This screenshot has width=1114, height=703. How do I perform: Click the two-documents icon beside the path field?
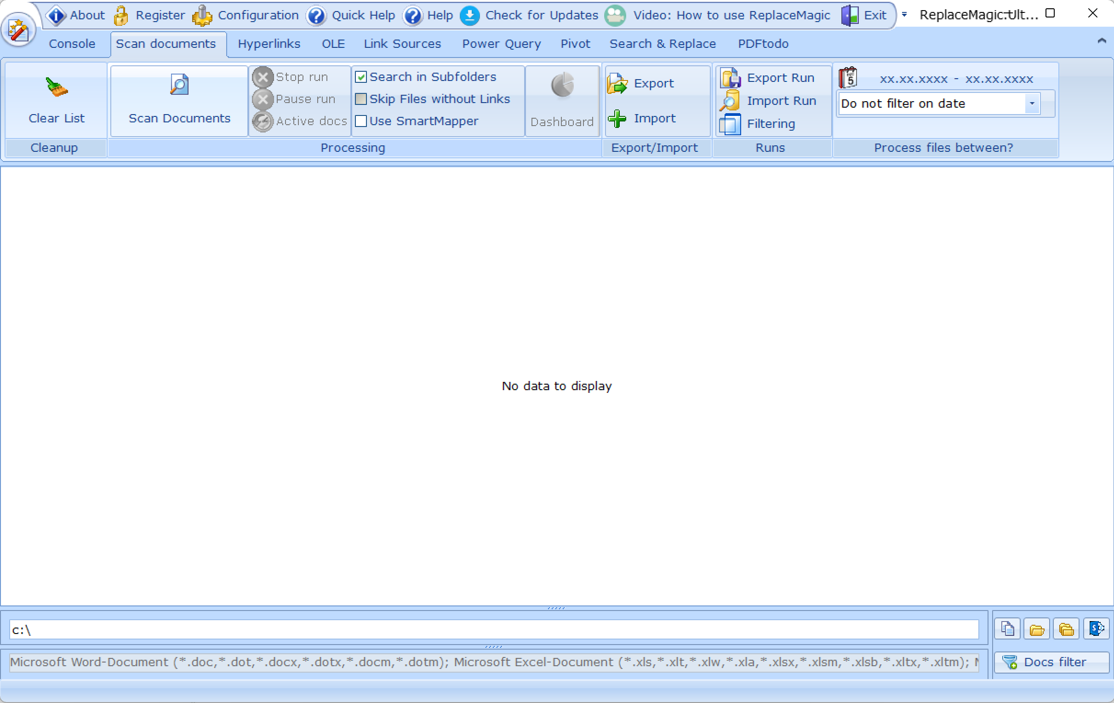pyautogui.click(x=1008, y=629)
